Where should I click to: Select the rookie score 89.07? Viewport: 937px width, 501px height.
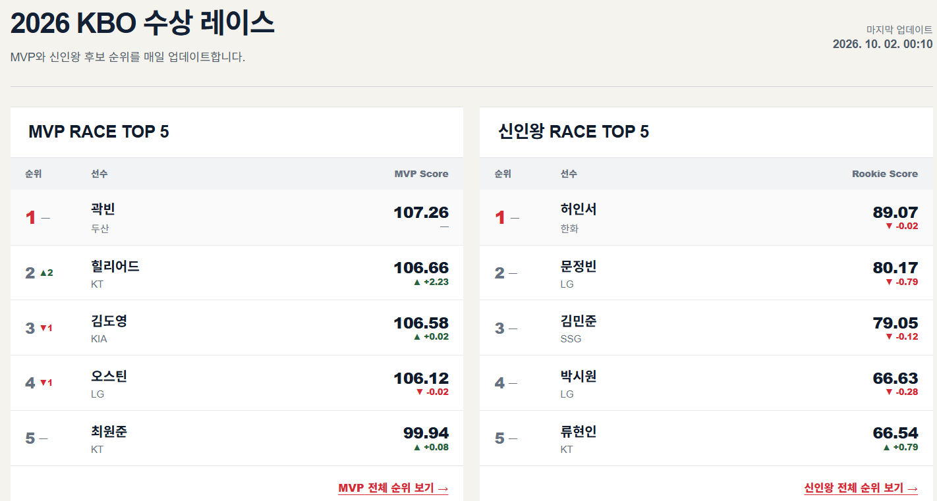(895, 213)
